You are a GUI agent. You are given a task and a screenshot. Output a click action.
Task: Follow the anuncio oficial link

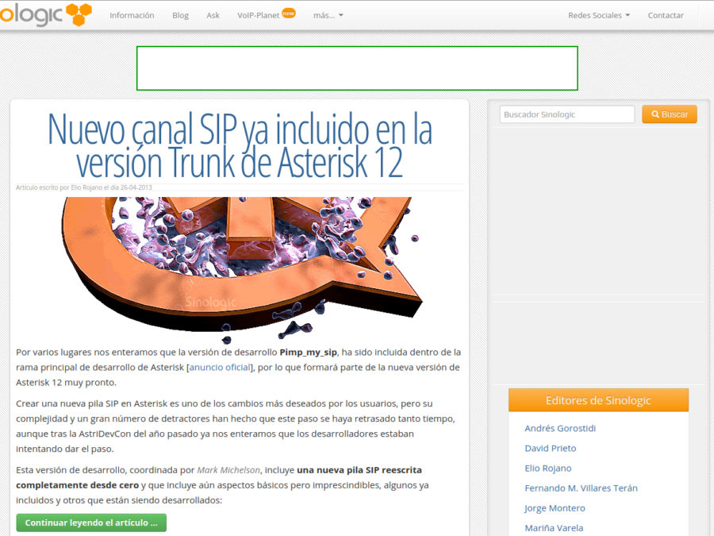pyautogui.click(x=220, y=367)
